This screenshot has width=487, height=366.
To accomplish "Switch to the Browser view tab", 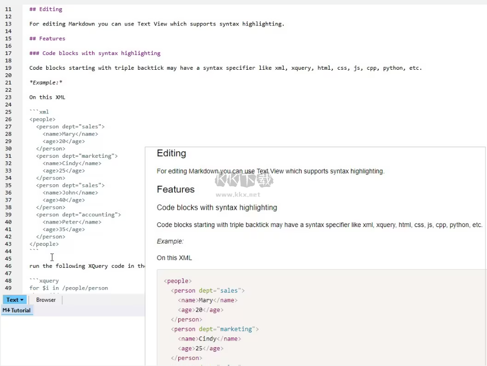I will coord(46,300).
